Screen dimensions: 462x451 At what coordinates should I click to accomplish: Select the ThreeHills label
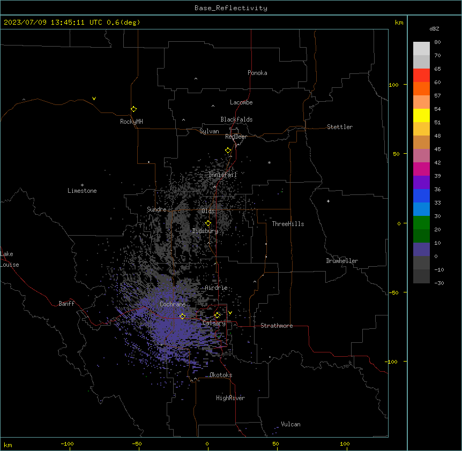pos(288,224)
